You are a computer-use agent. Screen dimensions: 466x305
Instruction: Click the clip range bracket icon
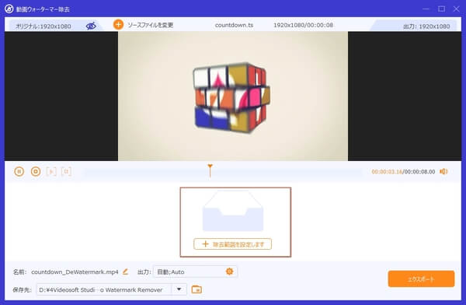coord(66,171)
